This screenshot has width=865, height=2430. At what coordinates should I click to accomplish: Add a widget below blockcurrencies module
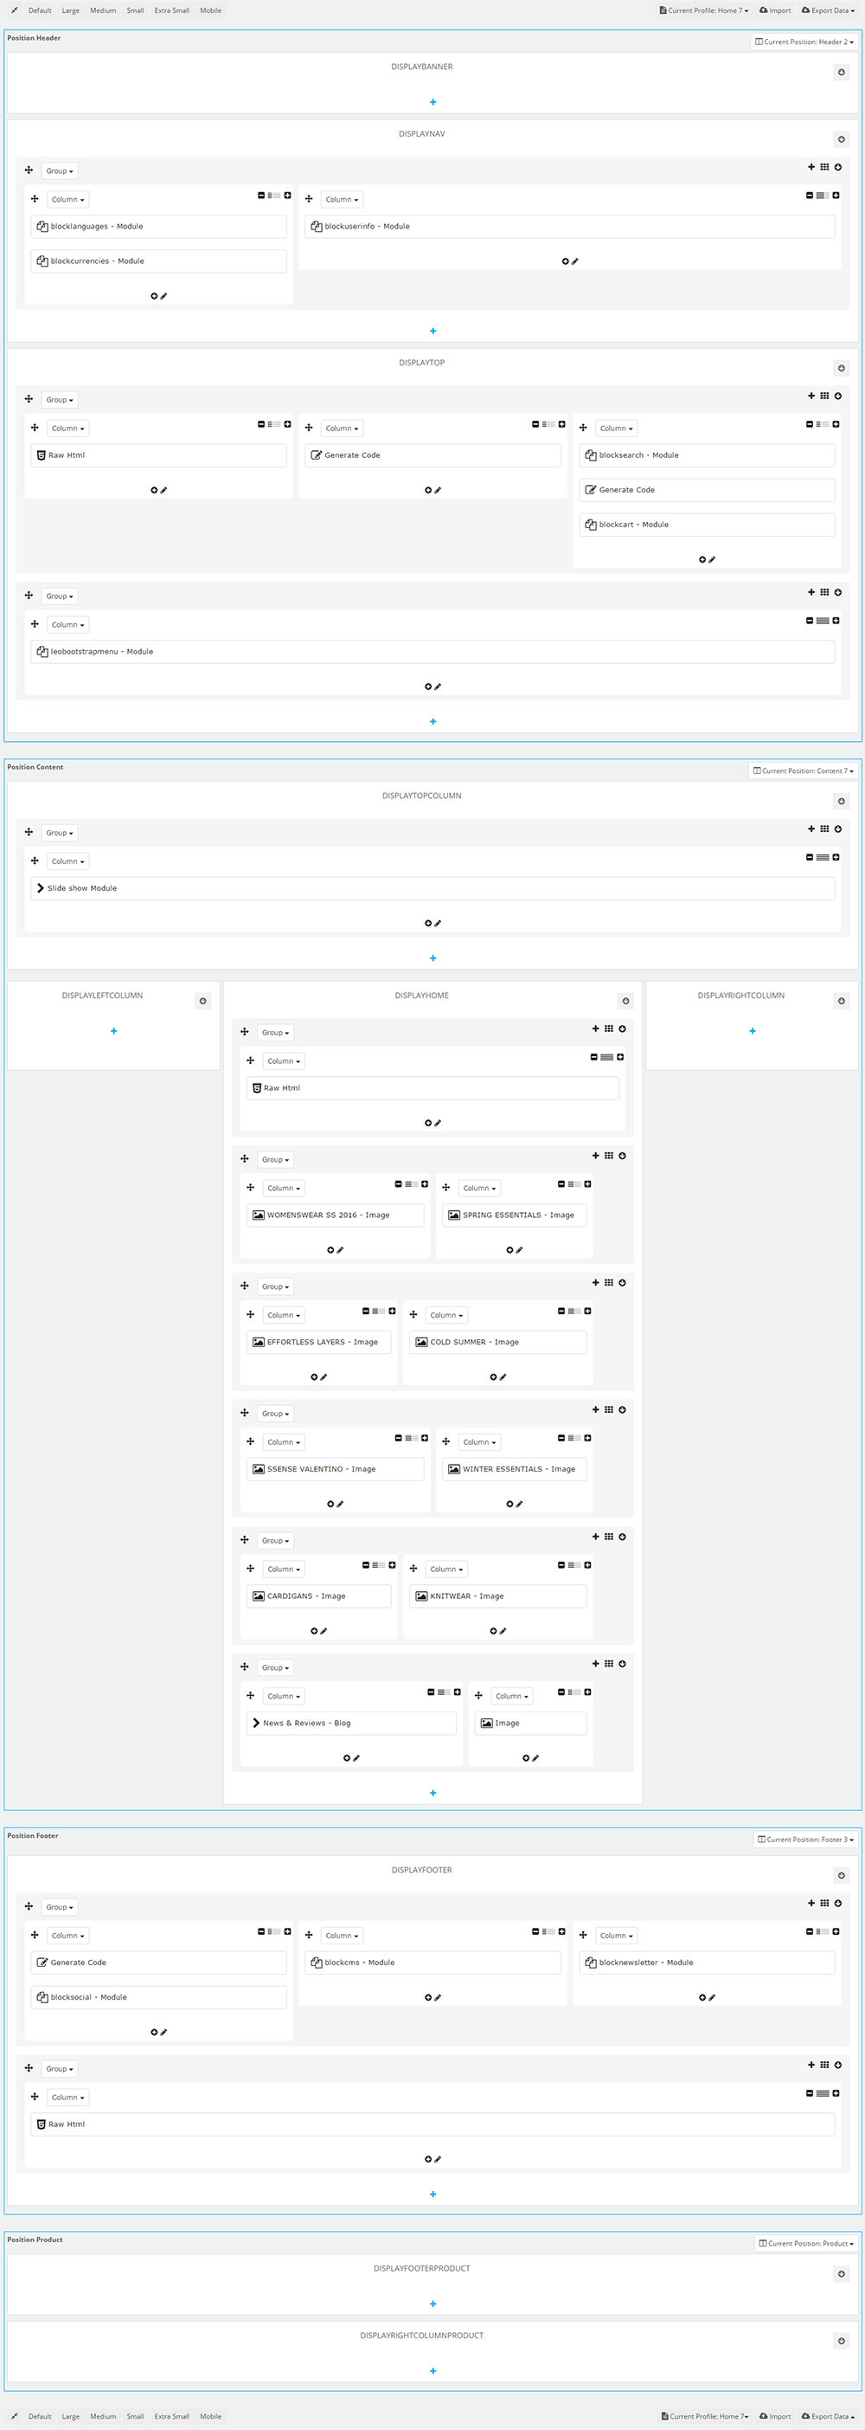pos(155,296)
